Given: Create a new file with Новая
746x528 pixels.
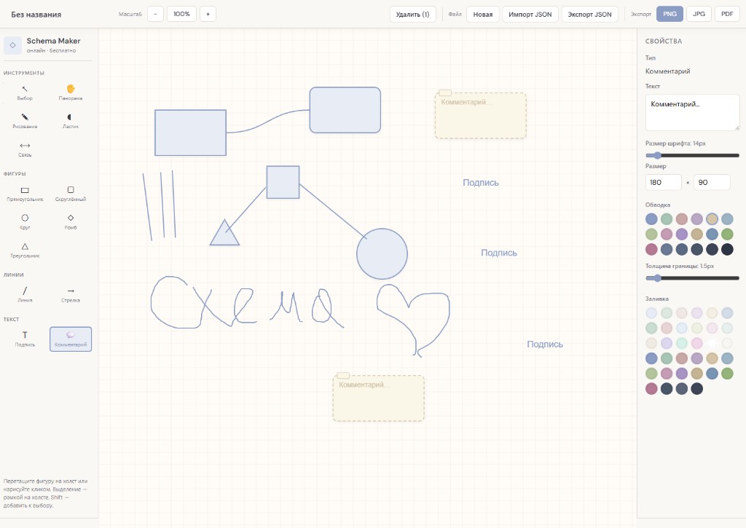Looking at the screenshot, I should coord(483,15).
